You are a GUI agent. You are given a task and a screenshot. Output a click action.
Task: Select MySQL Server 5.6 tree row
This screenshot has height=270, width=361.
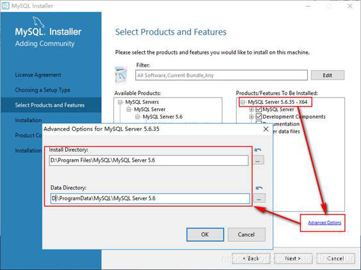click(x=162, y=117)
